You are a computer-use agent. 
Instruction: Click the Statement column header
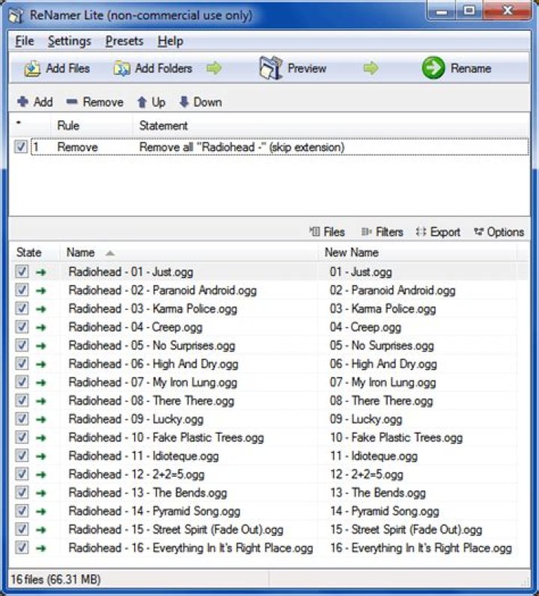coord(330,126)
